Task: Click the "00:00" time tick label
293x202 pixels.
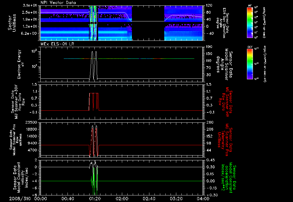Action: 41,199
